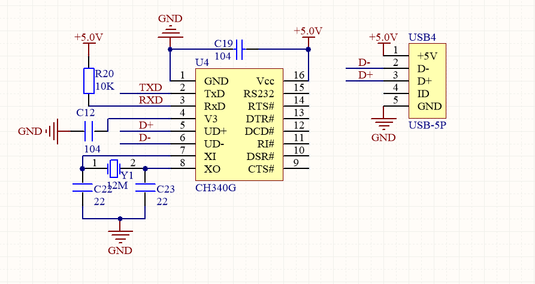Viewport: 535px width, 284px height.
Task: Click the C12 designator label
Action: click(85, 113)
